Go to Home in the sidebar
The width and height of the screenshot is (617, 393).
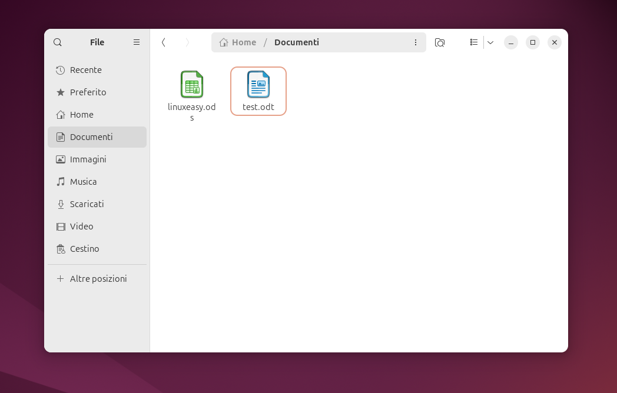97,115
